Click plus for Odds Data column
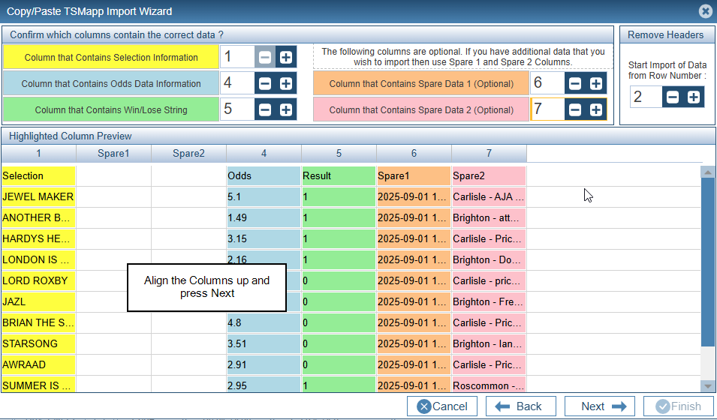 (x=286, y=84)
